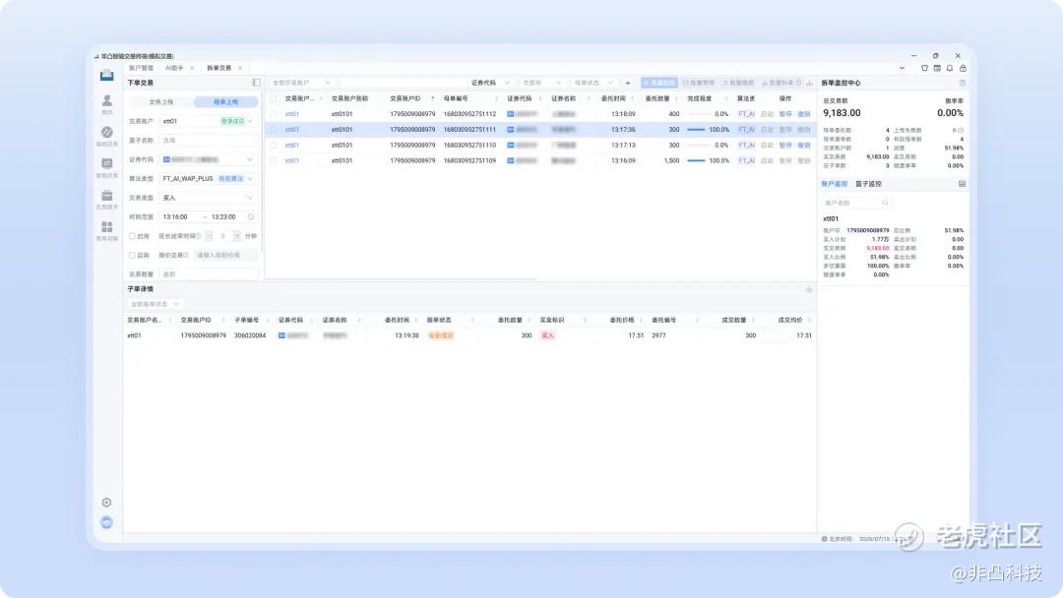Tick checkbox for order 168030952751109
This screenshot has height=598, width=1063.
(274, 160)
